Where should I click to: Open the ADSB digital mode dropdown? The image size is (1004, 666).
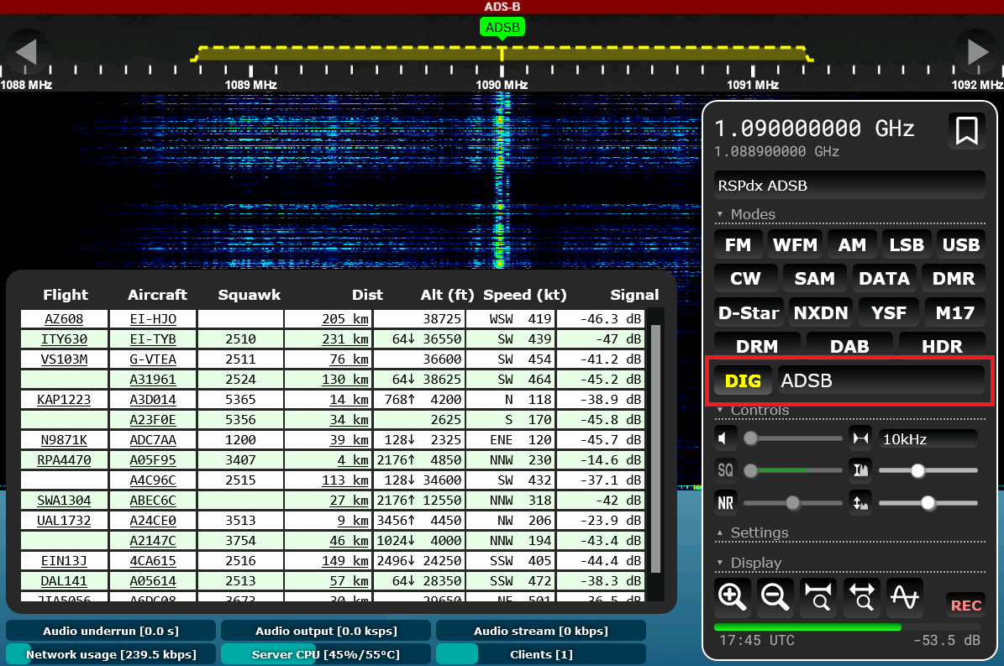pyautogui.click(x=880, y=380)
